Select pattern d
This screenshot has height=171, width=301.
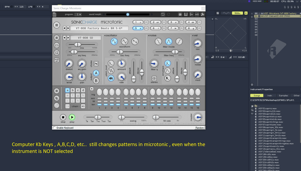[83, 90]
